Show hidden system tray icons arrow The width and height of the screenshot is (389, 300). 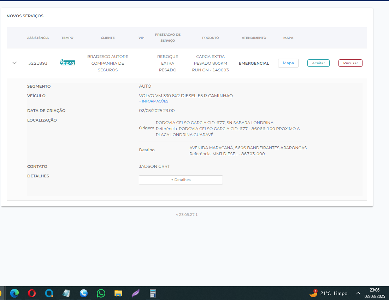point(358,294)
